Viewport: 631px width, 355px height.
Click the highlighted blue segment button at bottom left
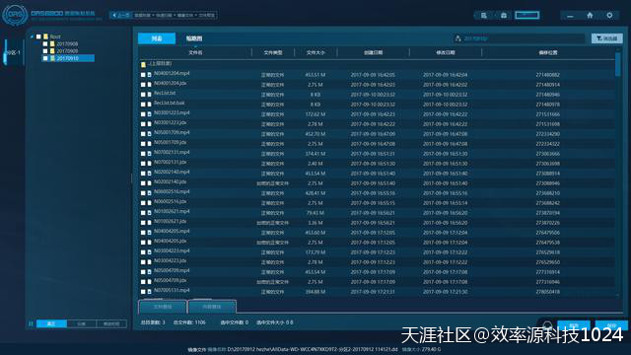click(51, 323)
